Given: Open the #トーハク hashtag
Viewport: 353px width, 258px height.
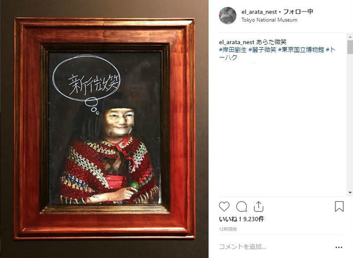Looking at the screenshot, I should click(277, 54).
